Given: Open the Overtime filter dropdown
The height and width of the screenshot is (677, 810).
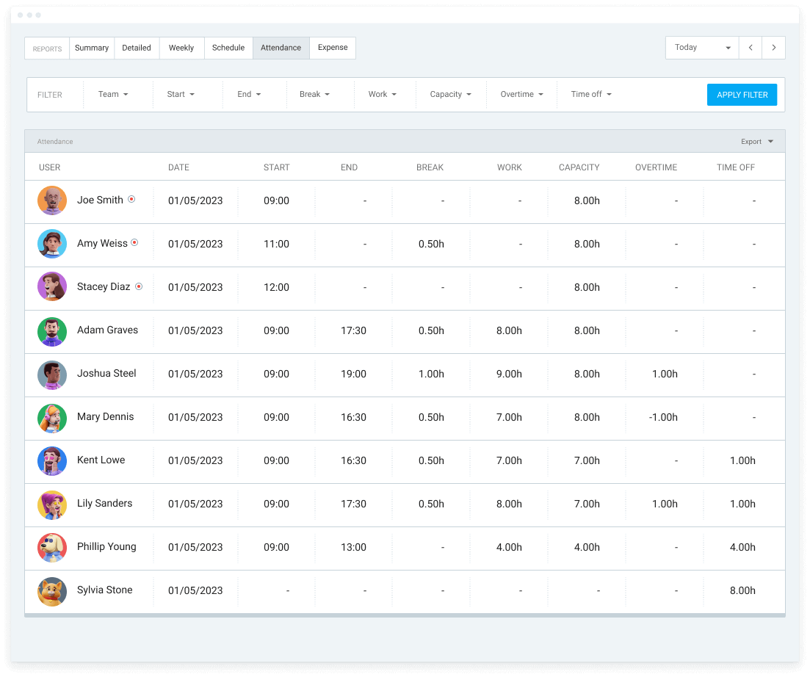Looking at the screenshot, I should [521, 94].
